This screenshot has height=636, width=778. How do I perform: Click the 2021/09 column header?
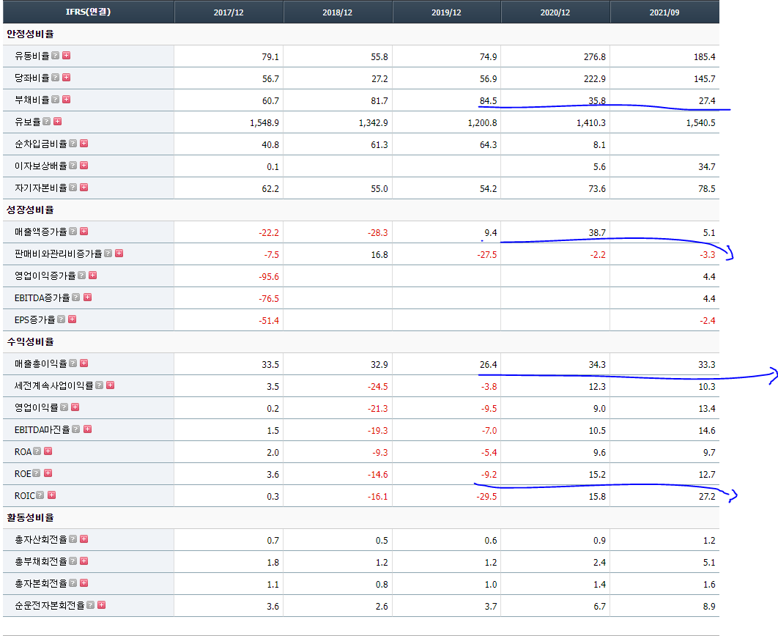[664, 12]
